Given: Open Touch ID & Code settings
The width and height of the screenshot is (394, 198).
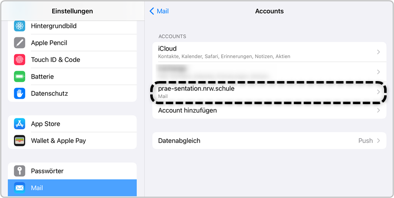Looking at the screenshot, I should point(72,59).
